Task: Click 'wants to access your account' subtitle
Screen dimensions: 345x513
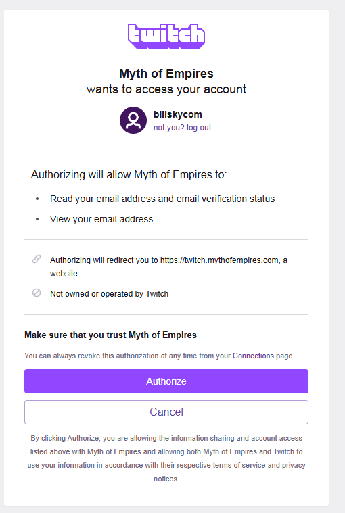Action: pyautogui.click(x=166, y=89)
